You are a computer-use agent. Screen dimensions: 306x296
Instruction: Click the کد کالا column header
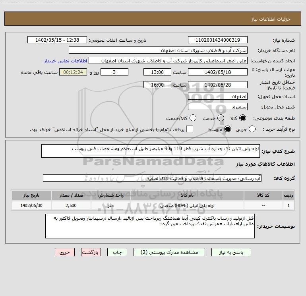pyautogui.click(x=263, y=195)
